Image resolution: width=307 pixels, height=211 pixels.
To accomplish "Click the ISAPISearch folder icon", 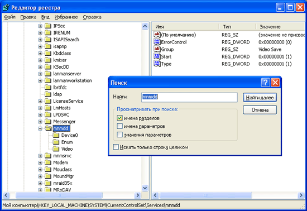I will (48, 40).
